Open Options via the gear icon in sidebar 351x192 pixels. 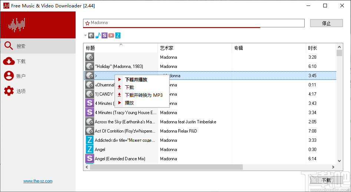[x=9, y=91]
